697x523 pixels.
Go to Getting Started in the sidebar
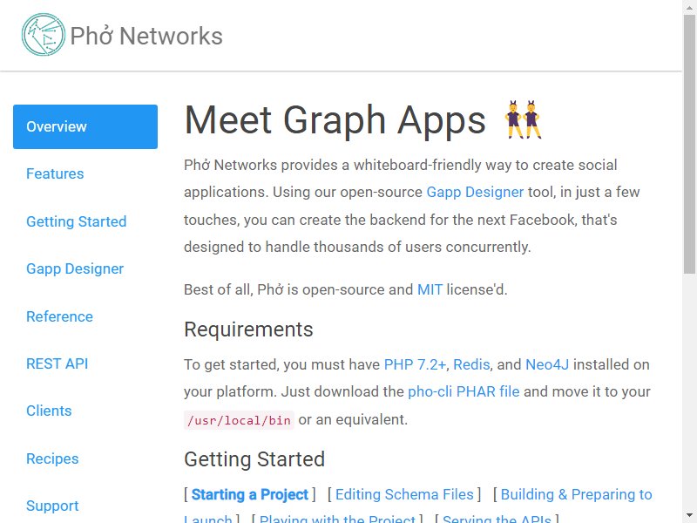click(77, 221)
